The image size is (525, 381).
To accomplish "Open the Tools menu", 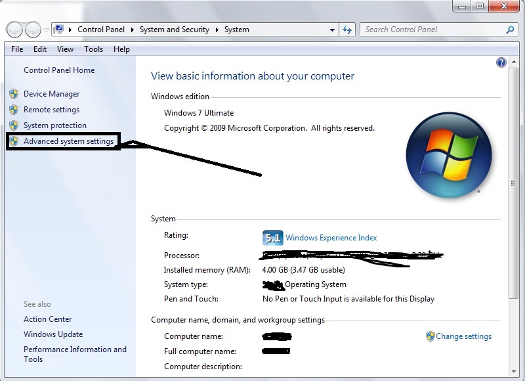I will point(93,49).
